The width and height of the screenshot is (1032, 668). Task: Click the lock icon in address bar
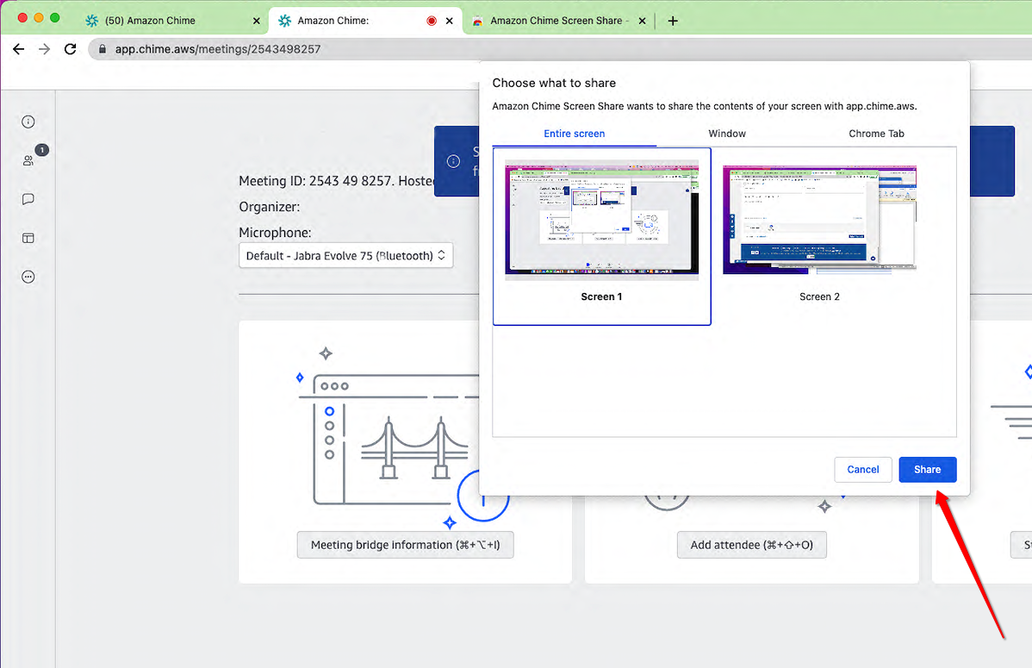click(x=102, y=49)
